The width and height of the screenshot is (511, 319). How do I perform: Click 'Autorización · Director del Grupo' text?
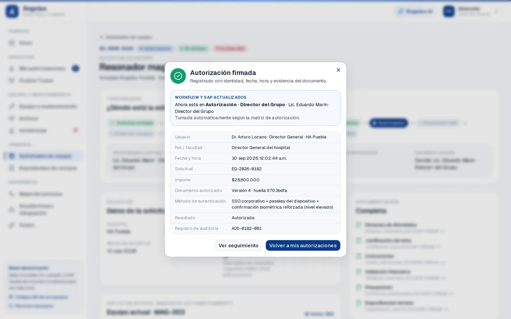click(x=245, y=105)
